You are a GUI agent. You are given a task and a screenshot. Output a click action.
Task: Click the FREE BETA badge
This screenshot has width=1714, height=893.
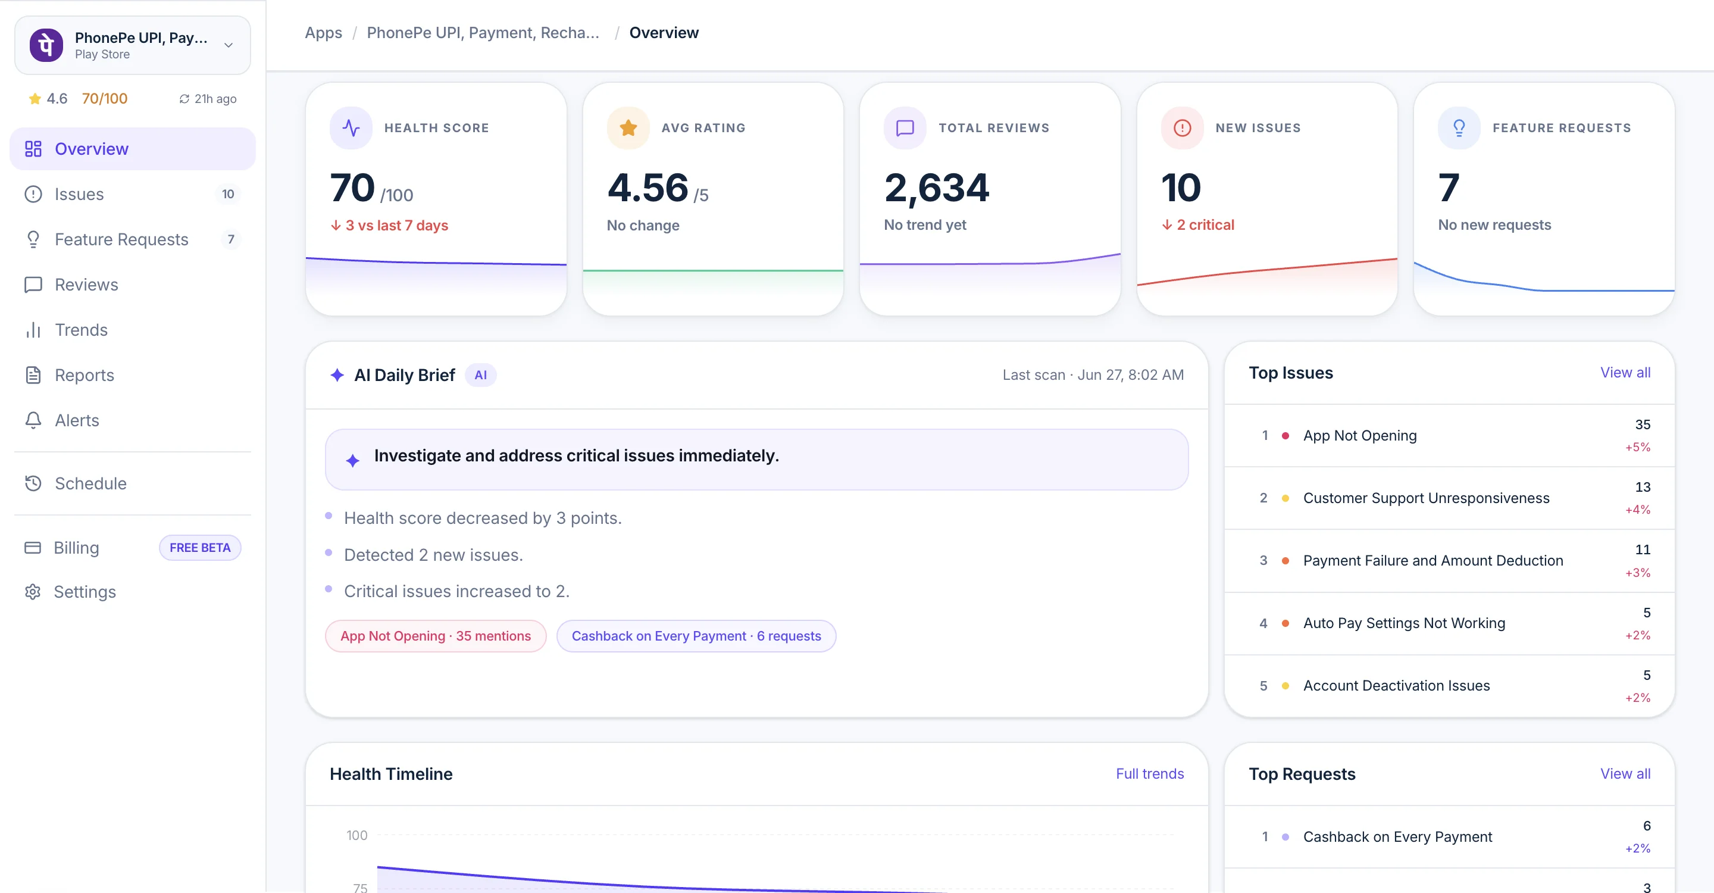pyautogui.click(x=199, y=547)
